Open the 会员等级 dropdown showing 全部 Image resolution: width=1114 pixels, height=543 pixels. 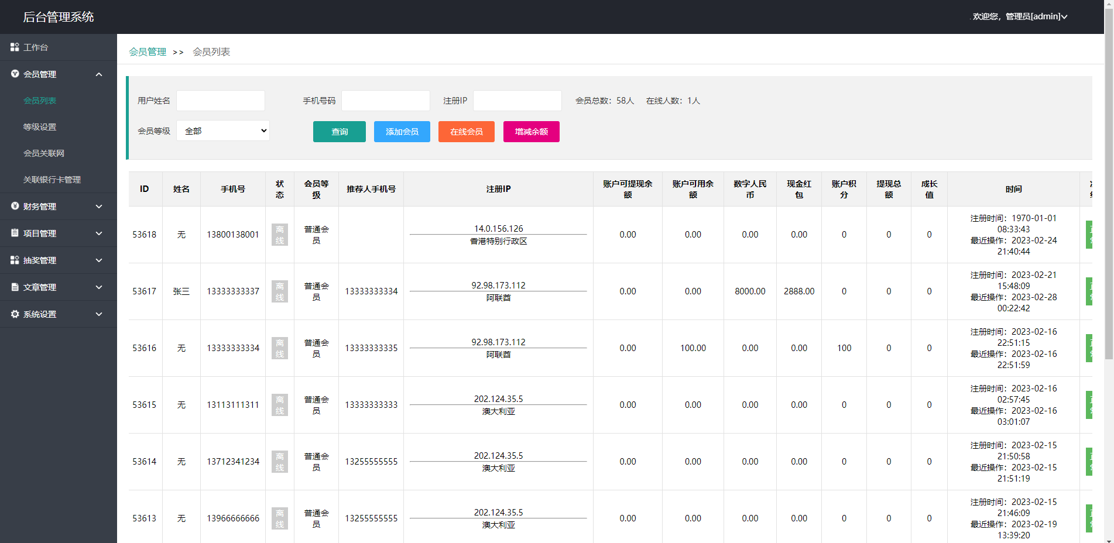tap(222, 130)
